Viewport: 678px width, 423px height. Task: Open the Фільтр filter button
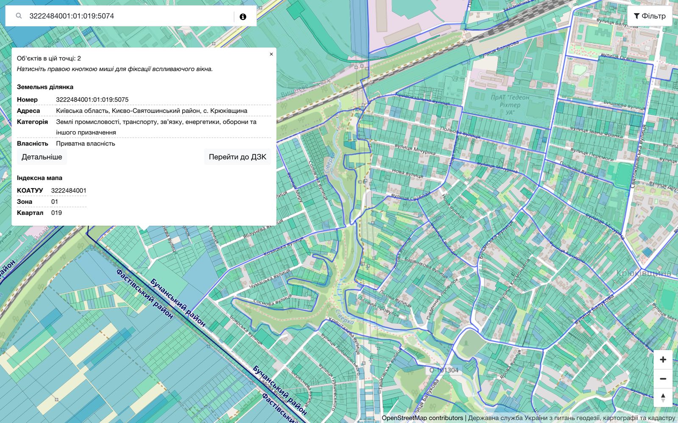click(650, 16)
